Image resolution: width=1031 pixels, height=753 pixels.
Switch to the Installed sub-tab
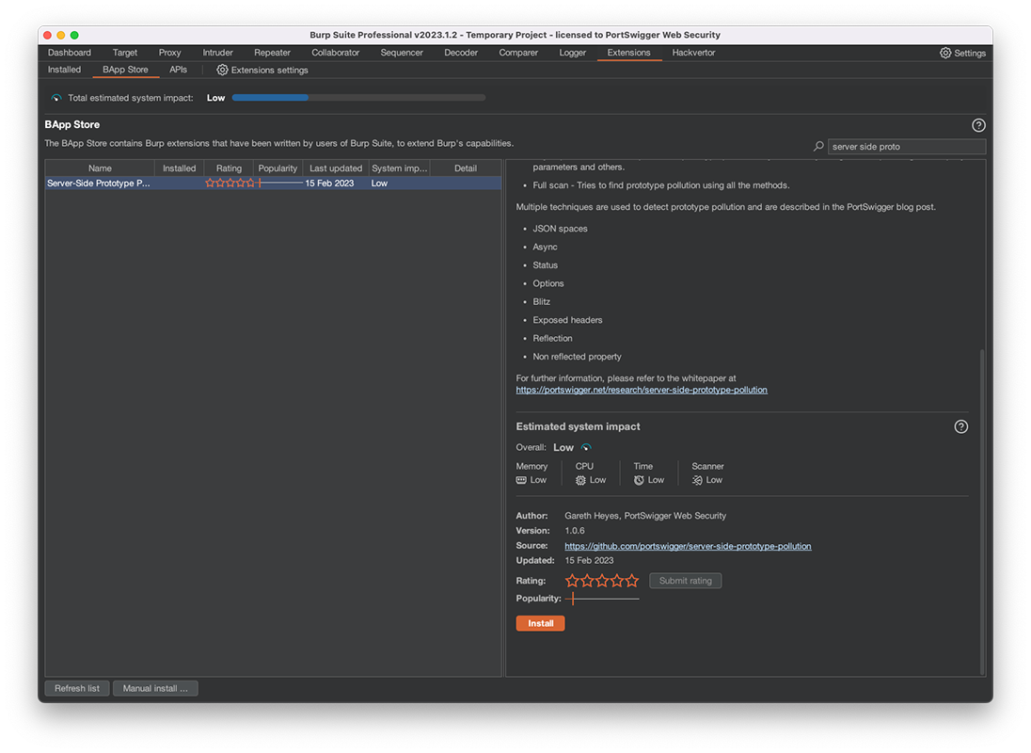(64, 70)
